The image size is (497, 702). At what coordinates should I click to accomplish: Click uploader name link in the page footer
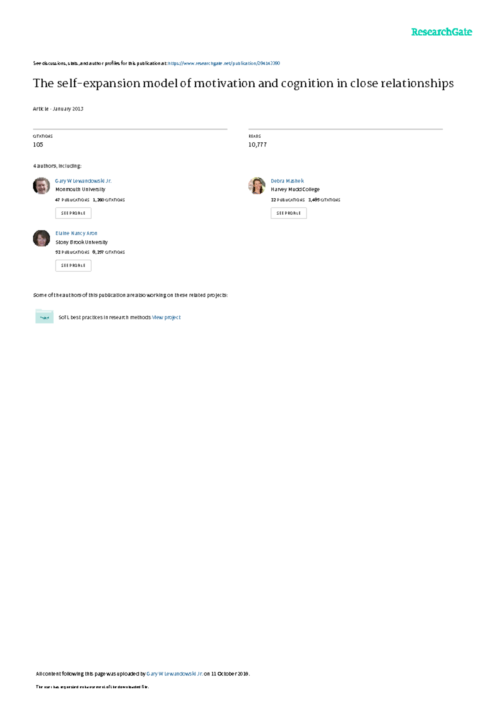click(x=174, y=673)
